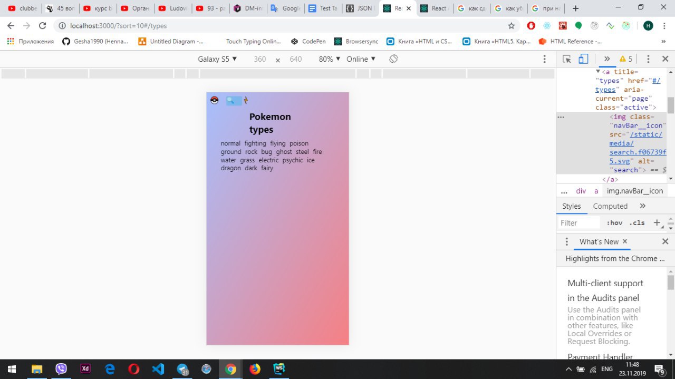675x379 pixels.
Task: Click the 'dragon' Pokemon type
Action: click(230, 168)
